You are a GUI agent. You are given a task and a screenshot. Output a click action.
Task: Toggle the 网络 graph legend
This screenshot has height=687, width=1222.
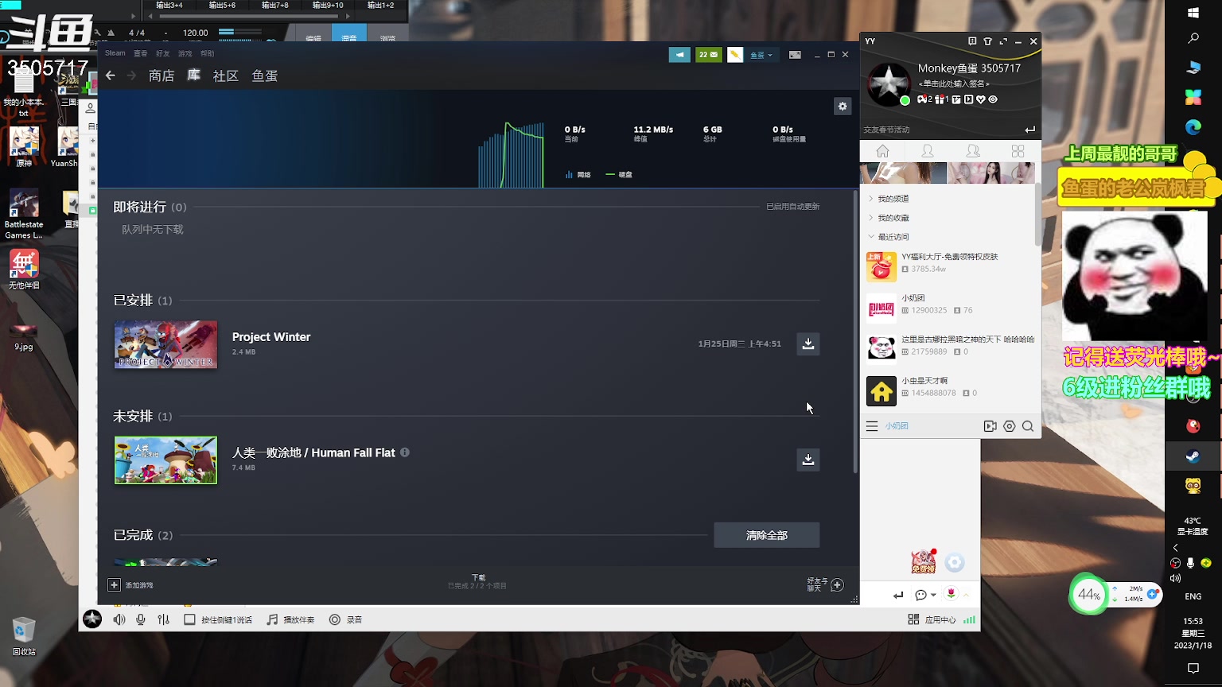click(x=578, y=175)
